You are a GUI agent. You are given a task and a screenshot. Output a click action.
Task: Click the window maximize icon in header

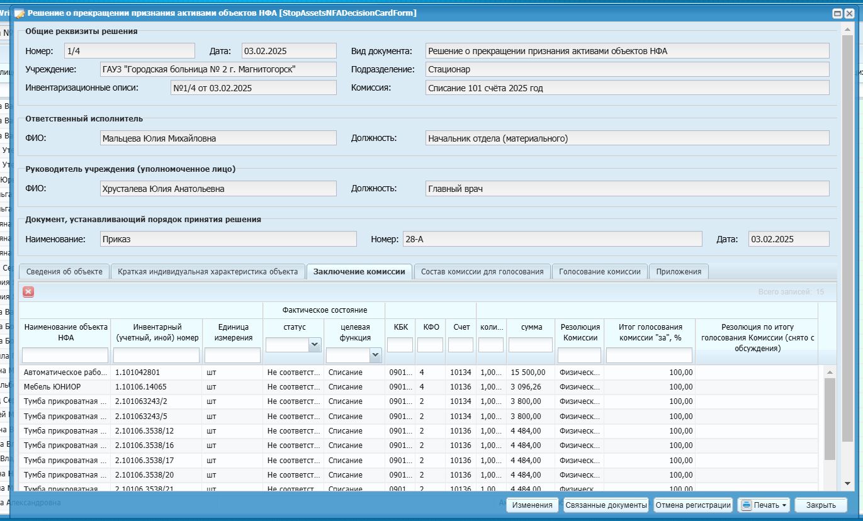click(837, 13)
